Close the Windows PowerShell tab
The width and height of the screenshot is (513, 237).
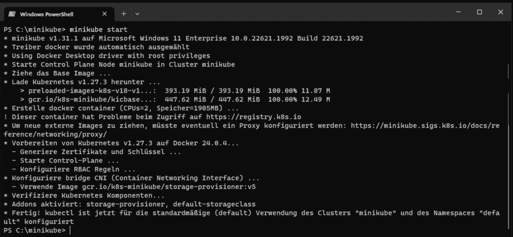point(104,14)
